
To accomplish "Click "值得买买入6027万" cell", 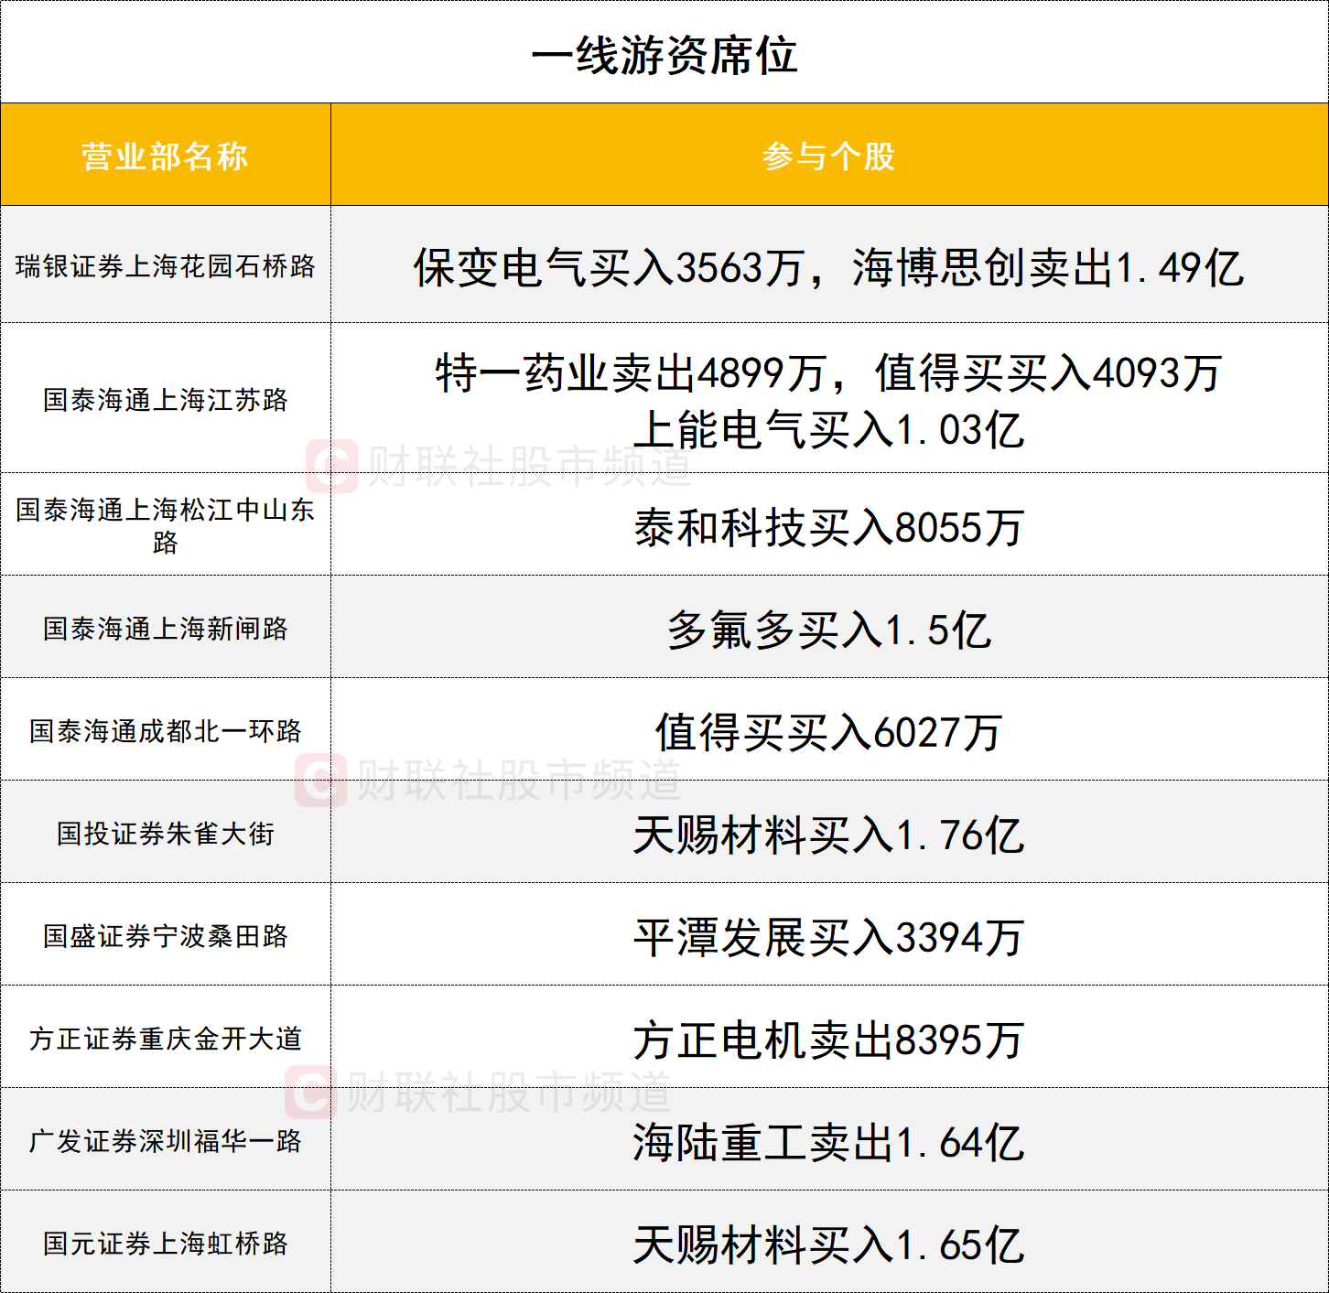I will point(829,729).
